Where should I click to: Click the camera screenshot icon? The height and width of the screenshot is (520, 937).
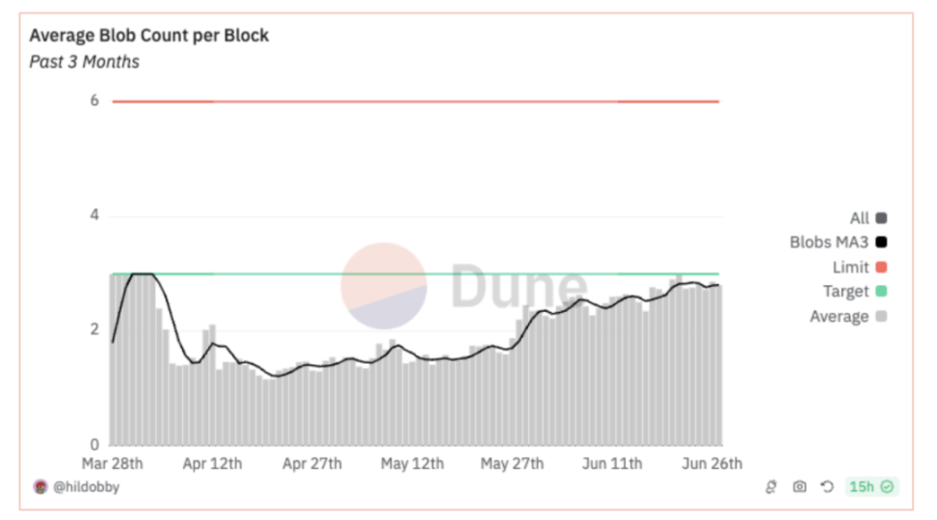click(799, 487)
